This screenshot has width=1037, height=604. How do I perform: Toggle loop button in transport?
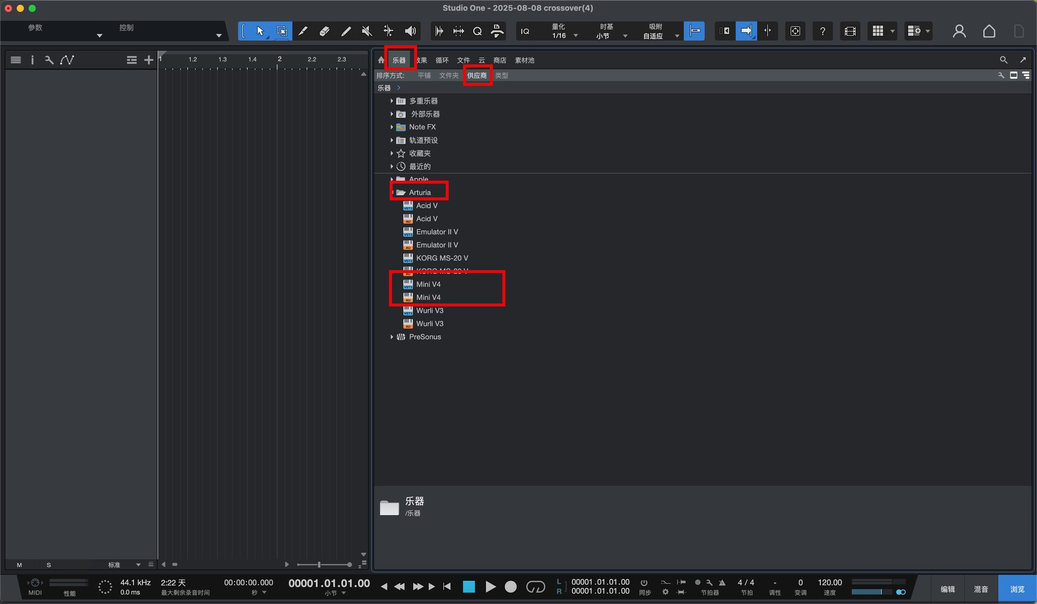[535, 587]
